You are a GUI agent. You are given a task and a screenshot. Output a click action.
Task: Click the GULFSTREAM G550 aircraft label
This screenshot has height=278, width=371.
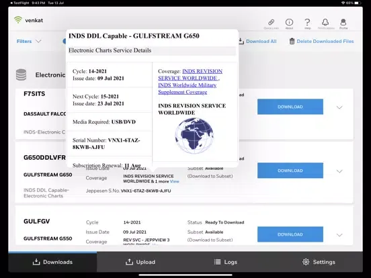click(48, 238)
